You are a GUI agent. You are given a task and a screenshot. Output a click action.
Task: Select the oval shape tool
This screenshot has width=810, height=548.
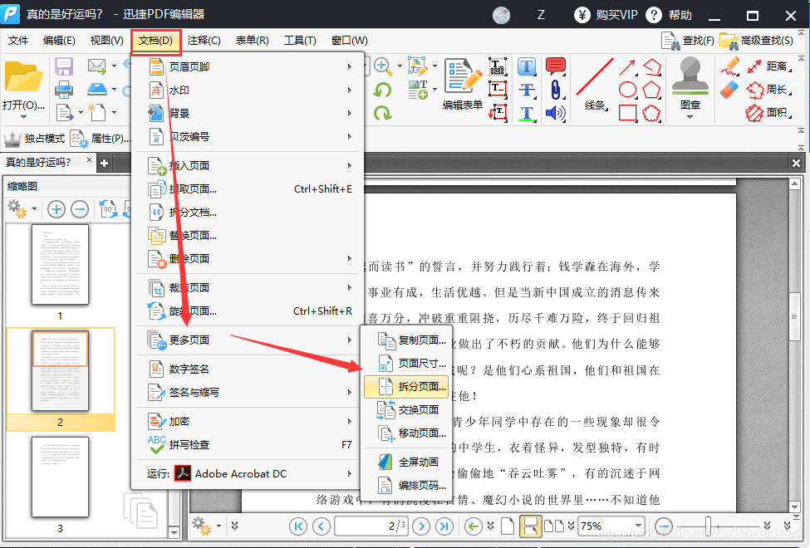[x=628, y=90]
